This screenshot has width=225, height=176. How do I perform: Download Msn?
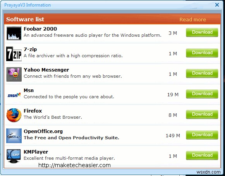(x=202, y=94)
